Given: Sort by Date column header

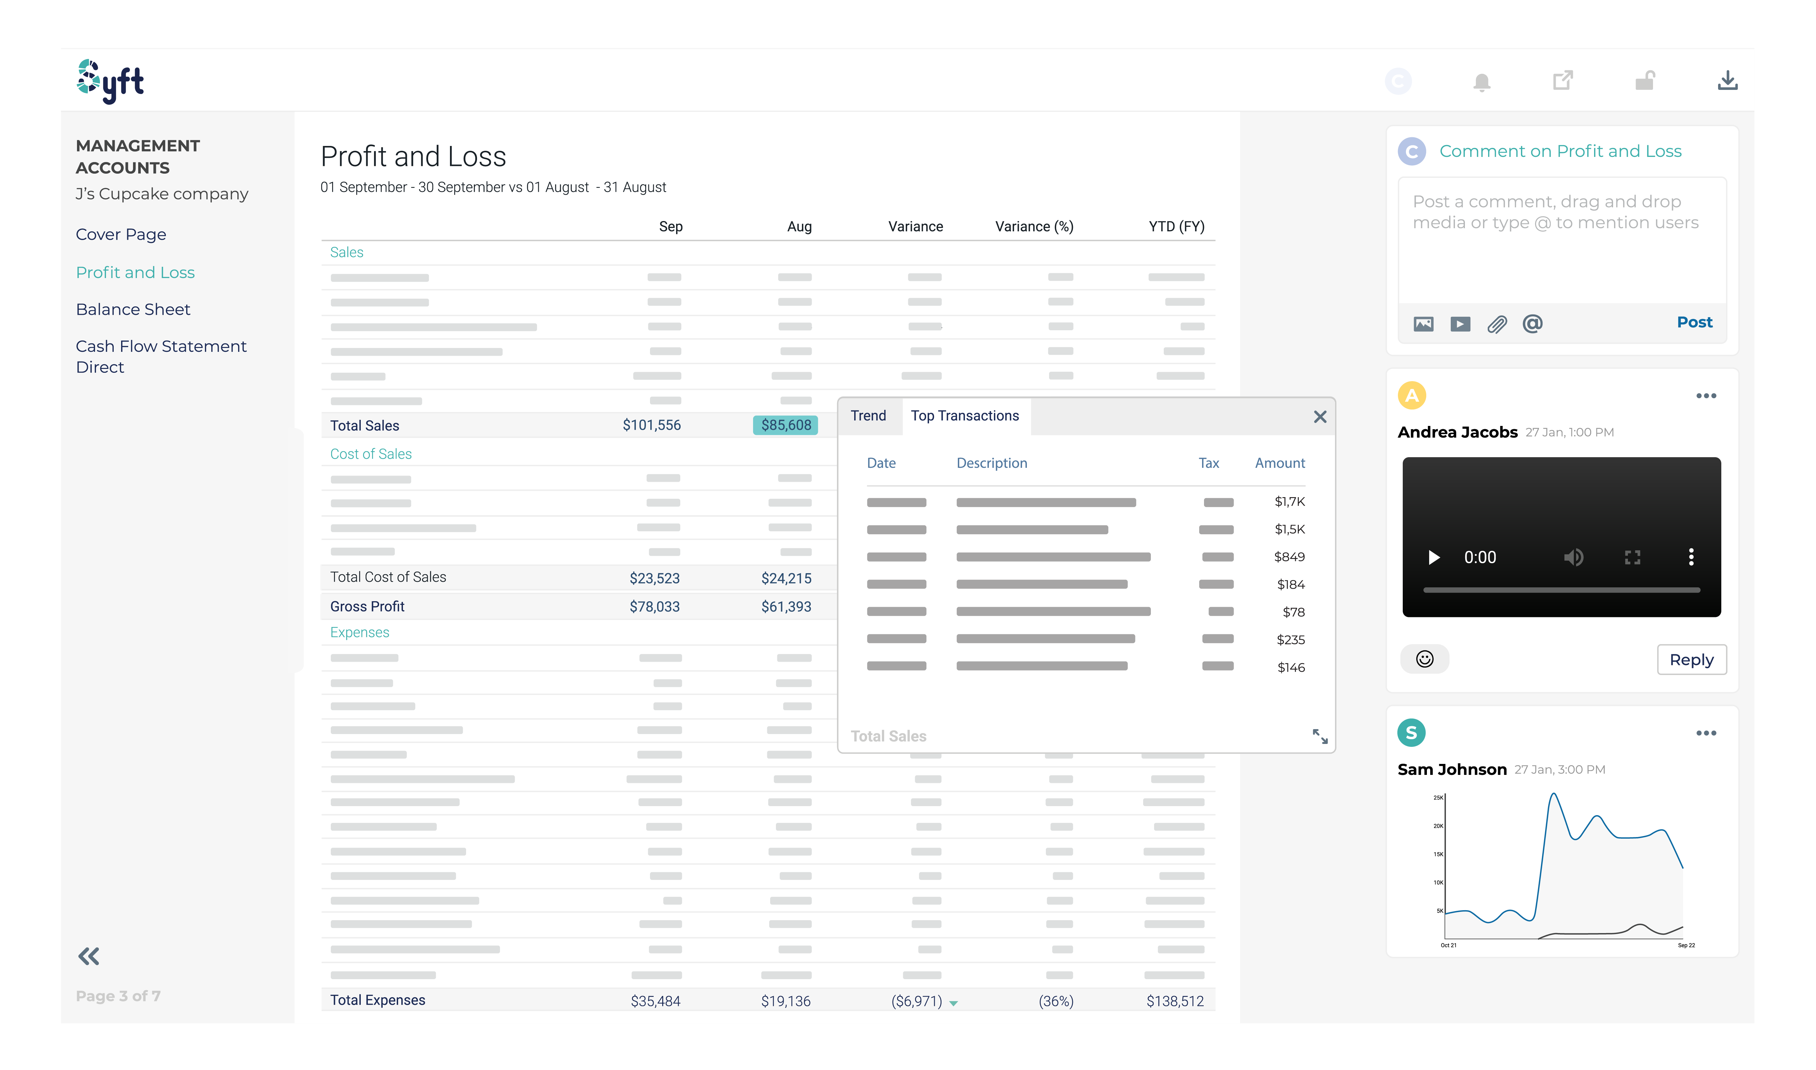Looking at the screenshot, I should [881, 464].
